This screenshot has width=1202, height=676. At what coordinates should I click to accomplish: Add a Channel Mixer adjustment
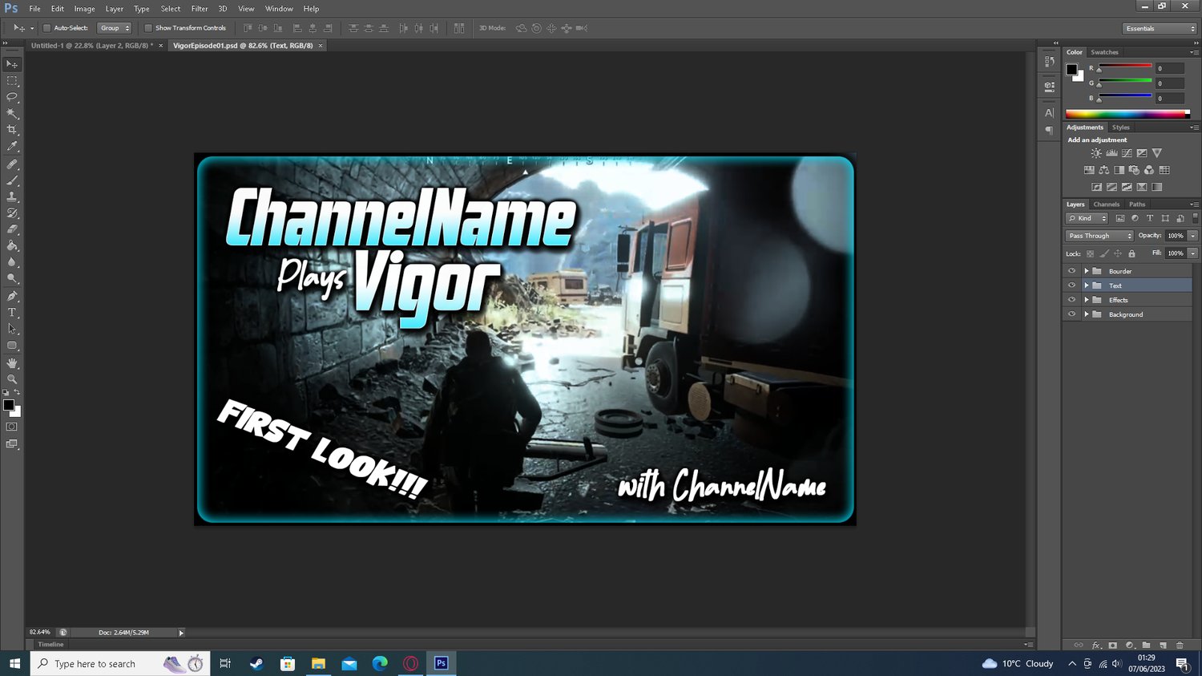1149,170
